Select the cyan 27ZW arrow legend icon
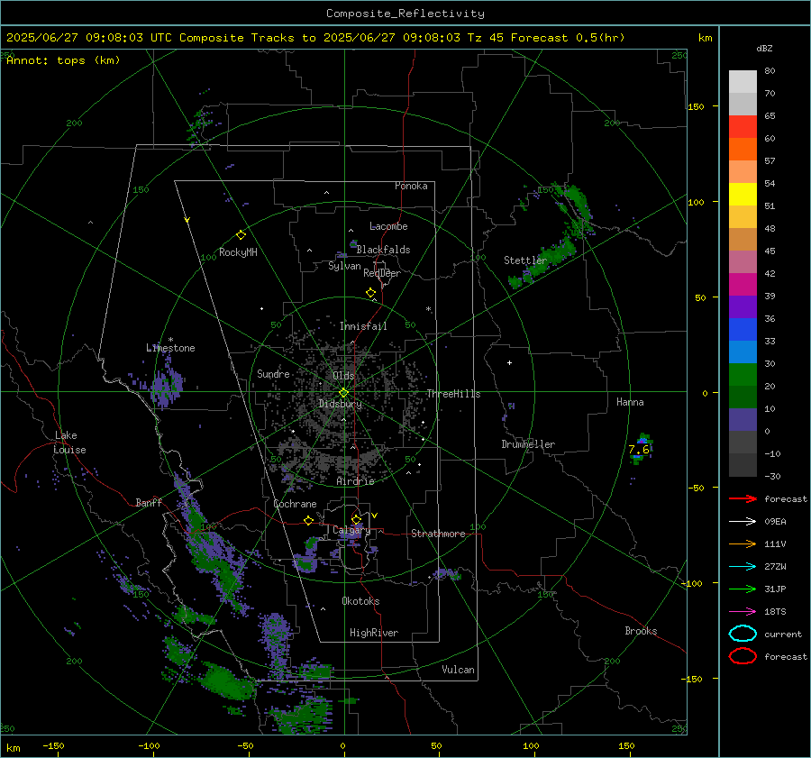This screenshot has width=811, height=758. click(743, 567)
